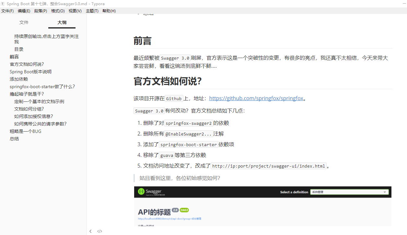Open the 主题(T) menu
The width and height of the screenshot is (407, 235).
coord(92,11)
